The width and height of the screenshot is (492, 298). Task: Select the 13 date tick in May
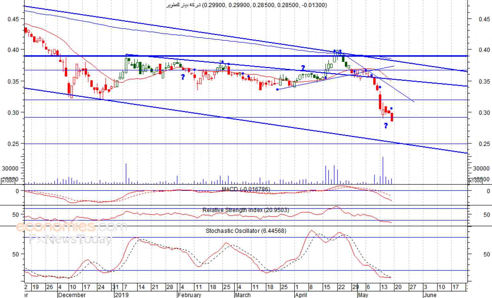point(384,287)
